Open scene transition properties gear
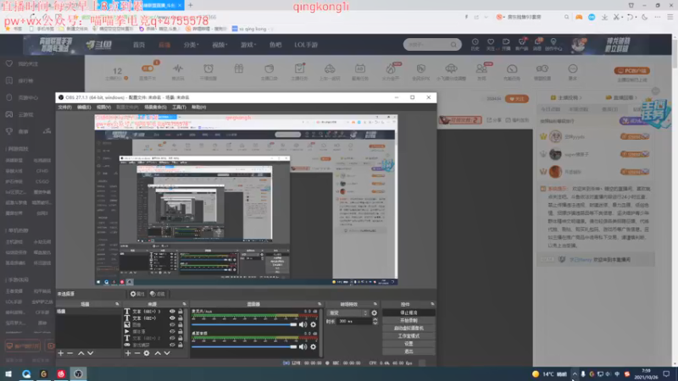 [374, 312]
